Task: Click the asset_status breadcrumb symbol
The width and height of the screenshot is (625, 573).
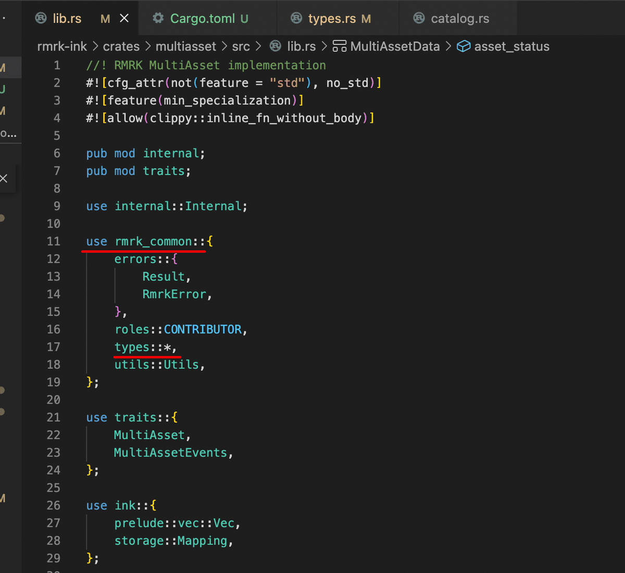Action: click(511, 46)
